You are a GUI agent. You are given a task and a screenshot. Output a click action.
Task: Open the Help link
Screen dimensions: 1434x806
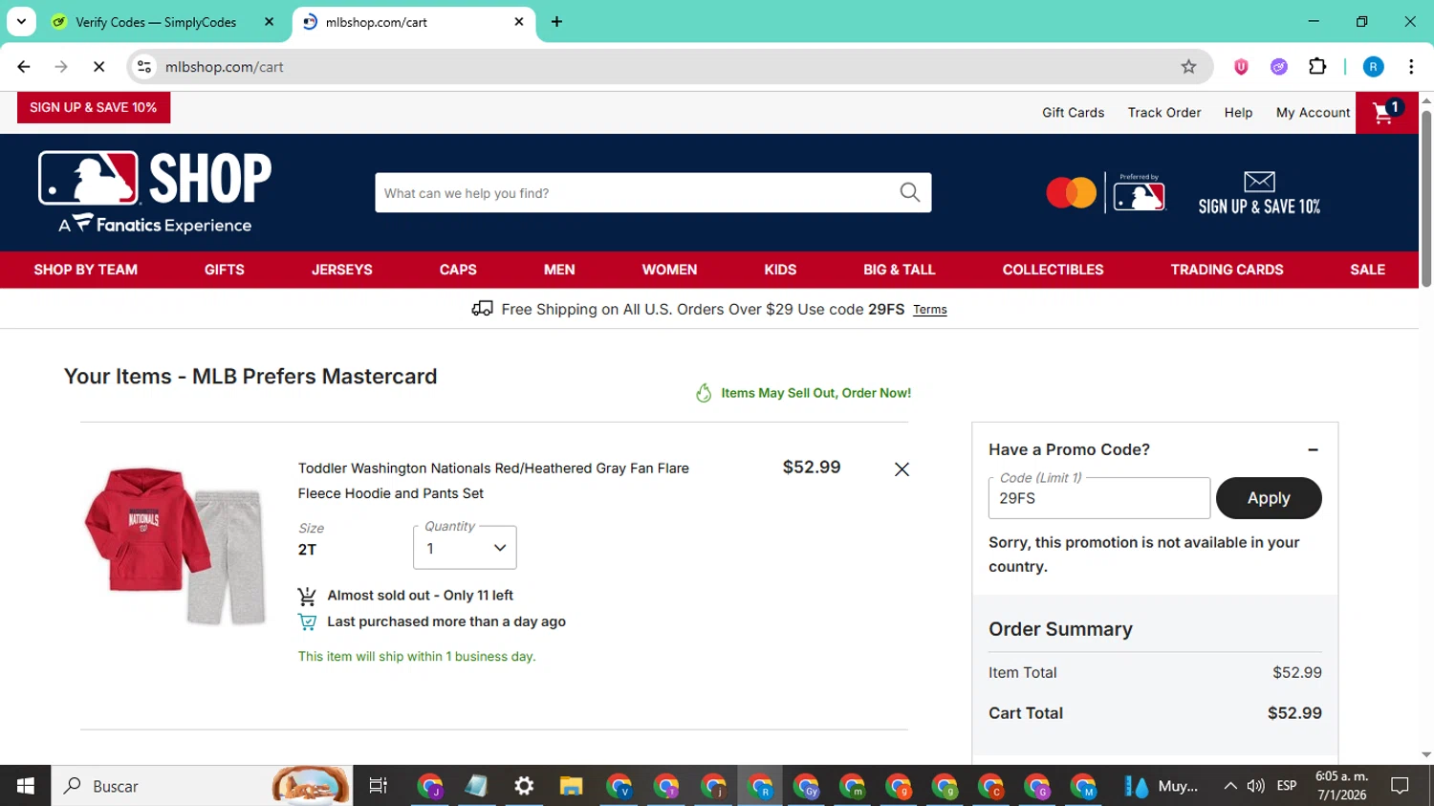1238,113
